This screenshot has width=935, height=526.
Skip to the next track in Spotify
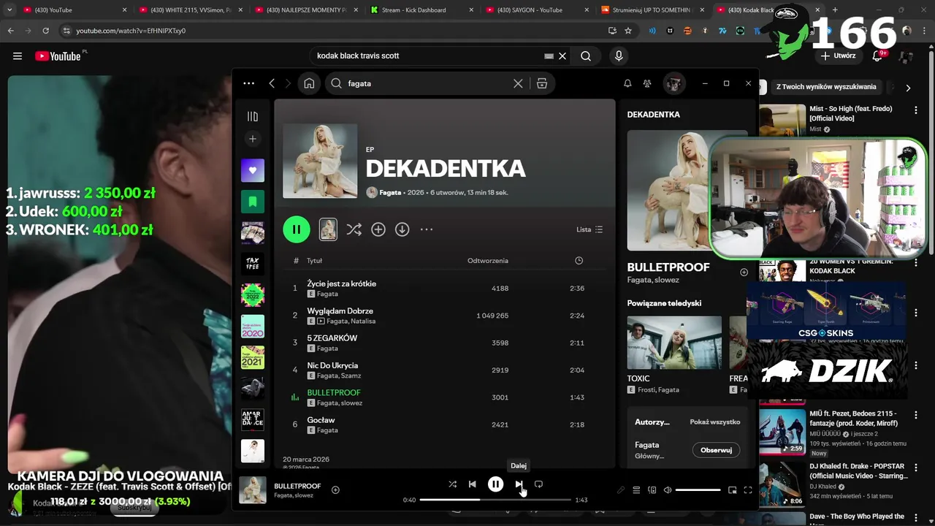tap(519, 484)
